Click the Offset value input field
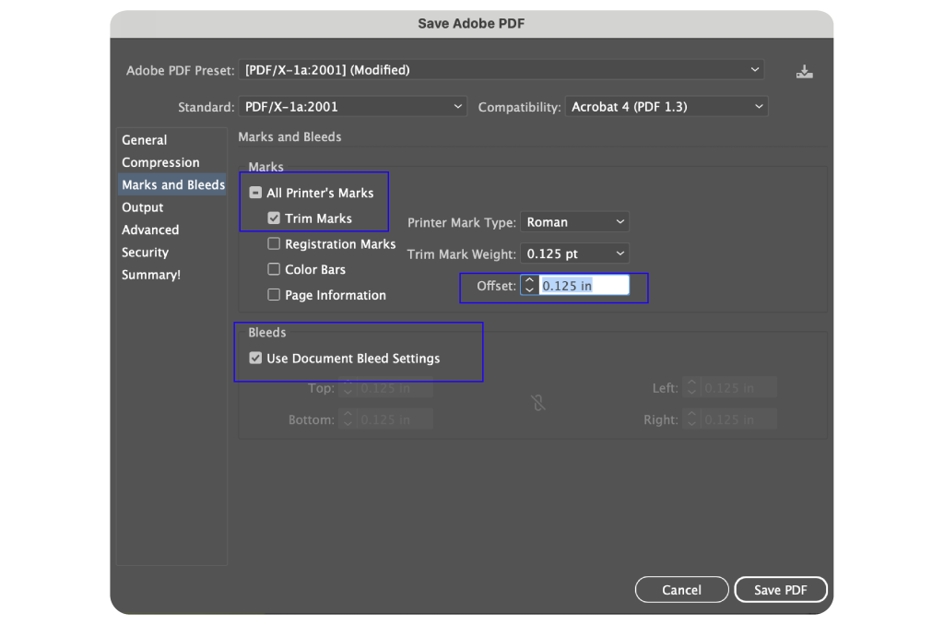 [x=584, y=286]
